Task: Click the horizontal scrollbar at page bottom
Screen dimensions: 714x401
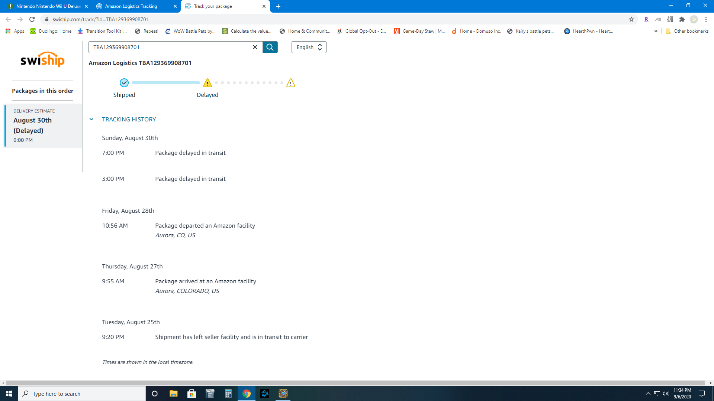Action: click(x=355, y=383)
